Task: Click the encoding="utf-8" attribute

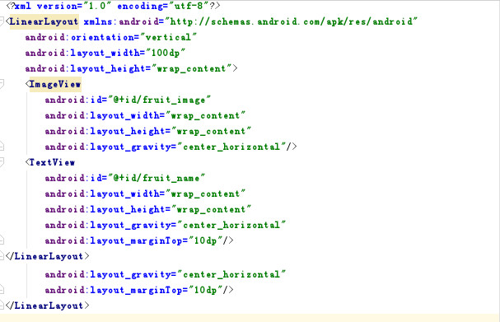Action: pos(164,7)
